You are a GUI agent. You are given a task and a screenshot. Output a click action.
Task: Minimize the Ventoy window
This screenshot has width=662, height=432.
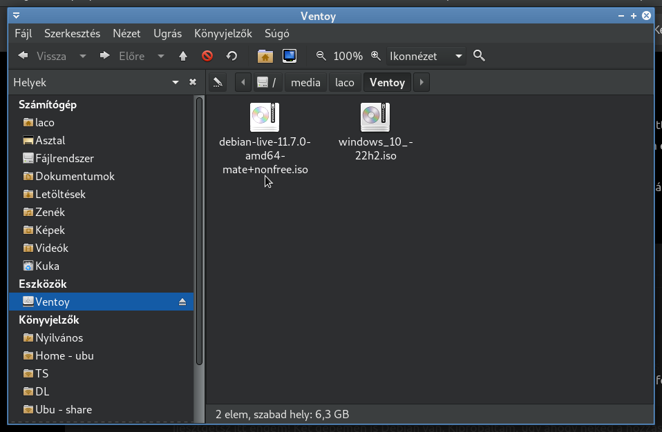click(621, 16)
